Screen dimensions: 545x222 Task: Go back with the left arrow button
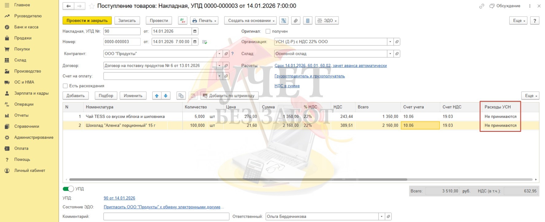point(68,6)
